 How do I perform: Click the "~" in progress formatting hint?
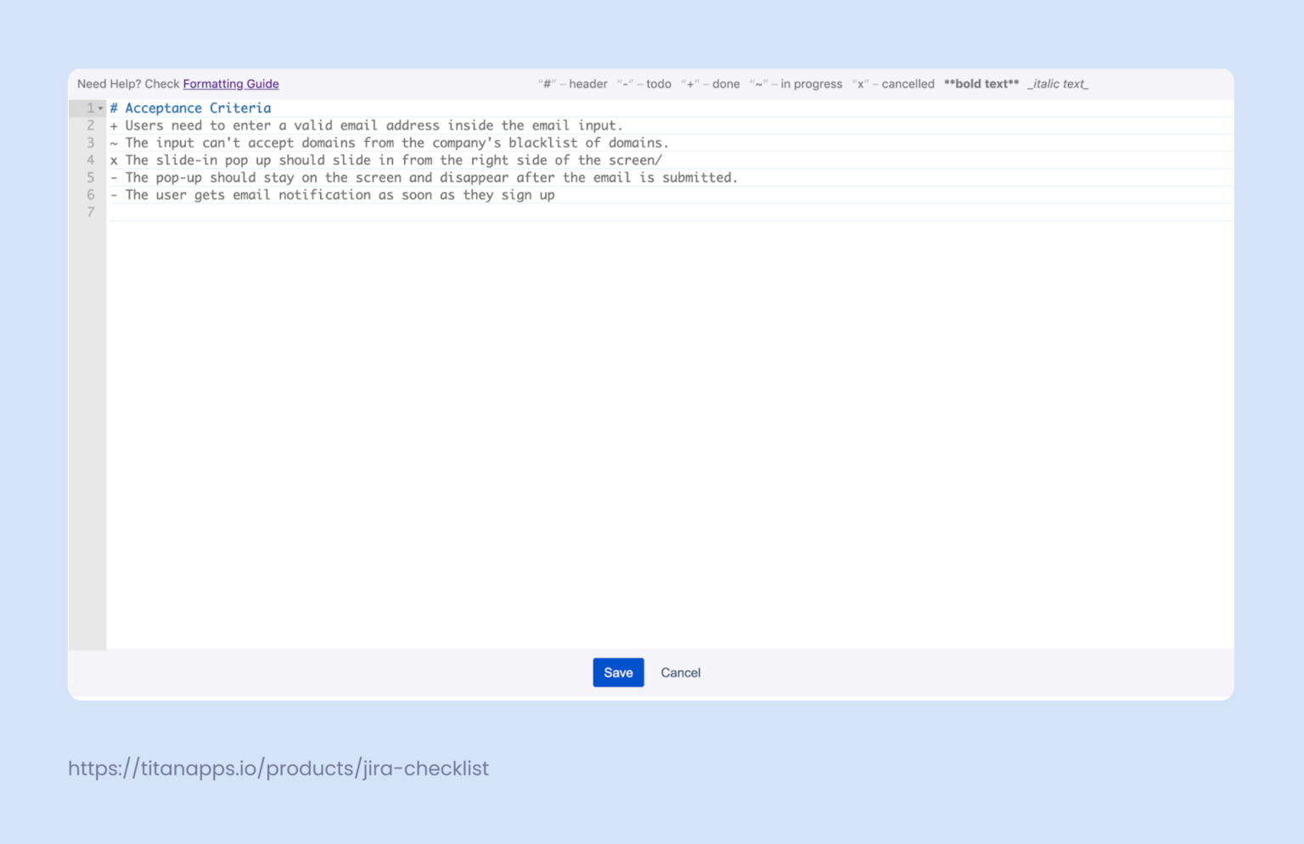[758, 84]
